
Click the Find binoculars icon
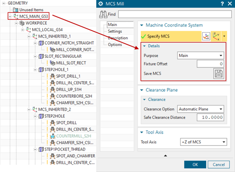103,14
